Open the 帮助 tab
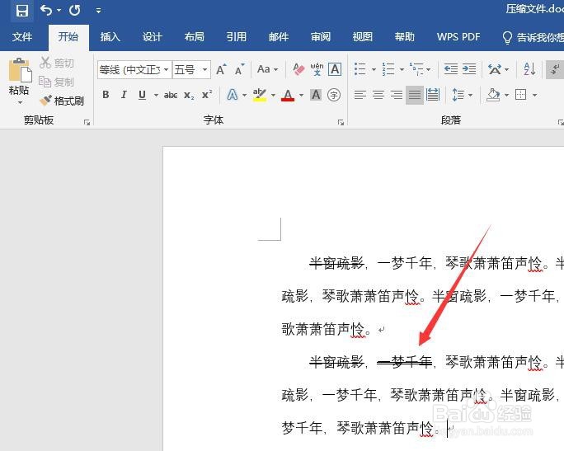Image resolution: width=564 pixels, height=451 pixels. coord(405,36)
